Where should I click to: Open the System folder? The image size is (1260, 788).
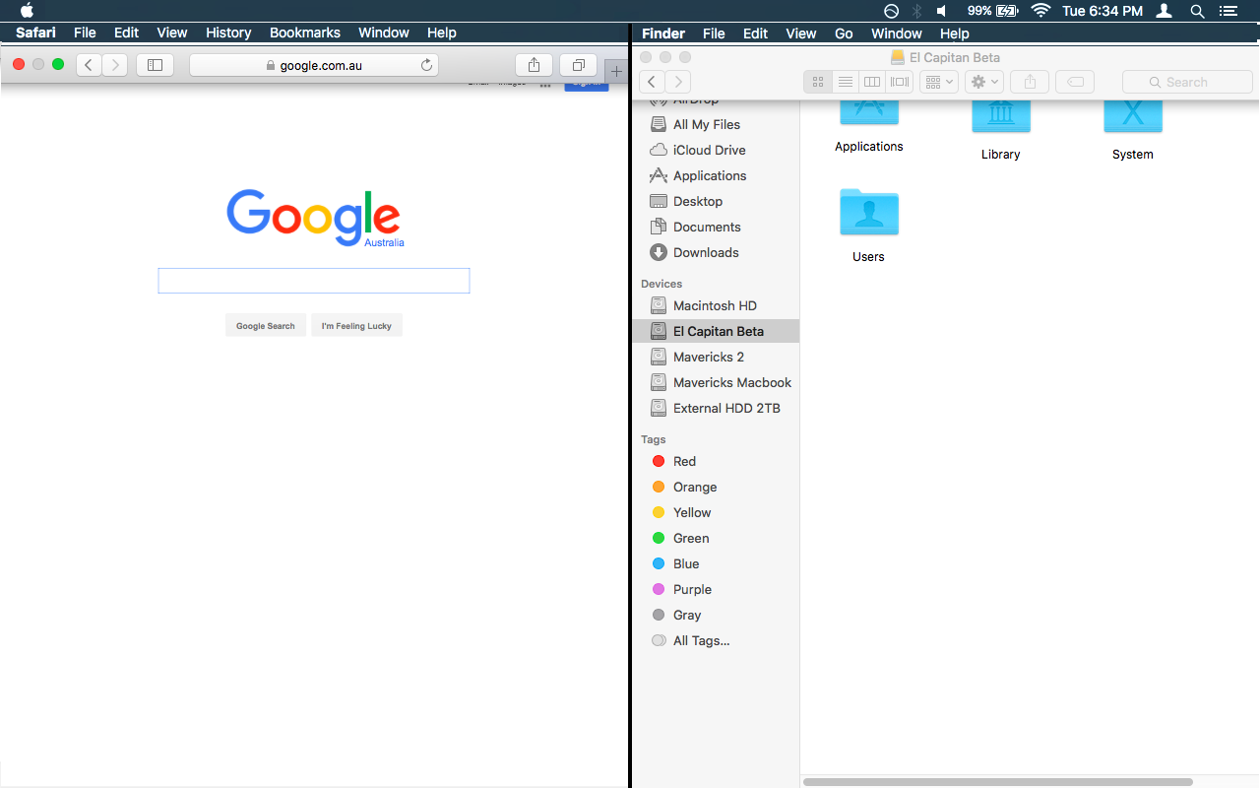coord(1133,128)
